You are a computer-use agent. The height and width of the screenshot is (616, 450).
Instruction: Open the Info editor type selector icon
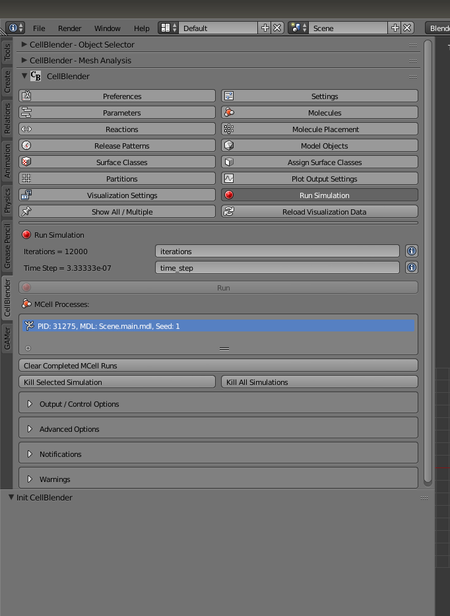click(x=15, y=28)
